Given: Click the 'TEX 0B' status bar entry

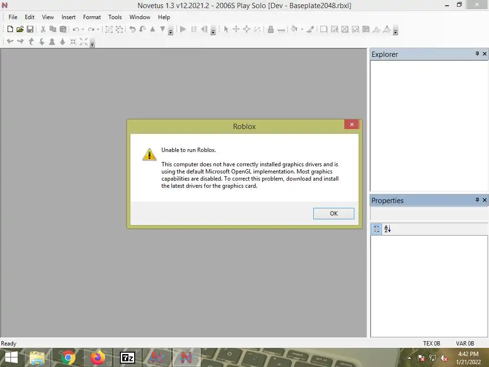Looking at the screenshot, I should click(432, 343).
